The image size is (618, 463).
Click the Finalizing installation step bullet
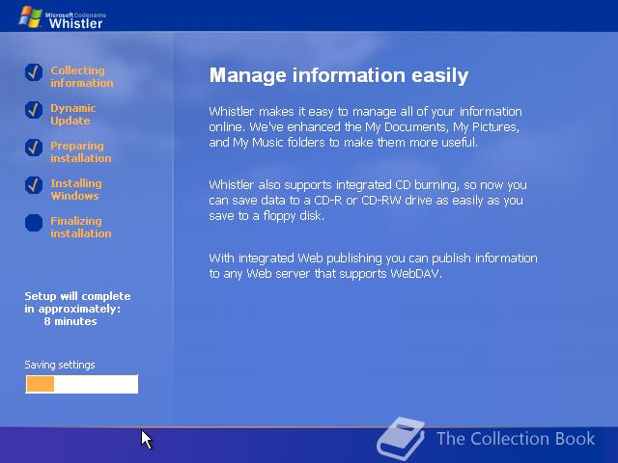(34, 223)
